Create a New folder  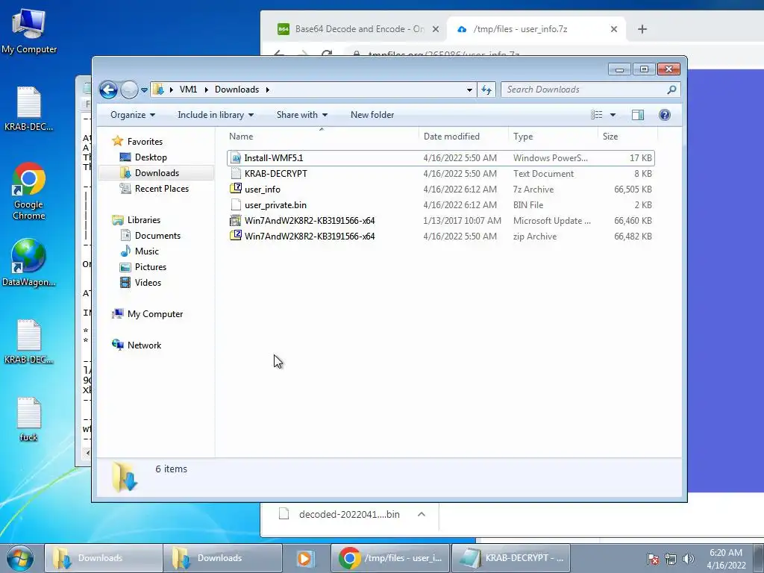[x=372, y=115]
